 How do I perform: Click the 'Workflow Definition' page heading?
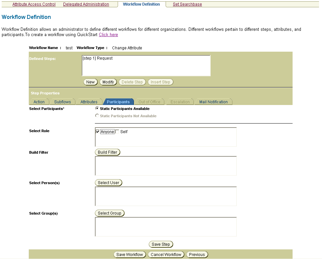26,17
